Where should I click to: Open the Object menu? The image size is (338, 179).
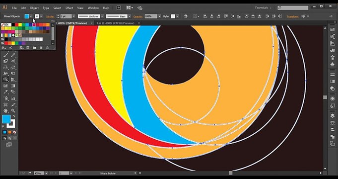point(34,8)
